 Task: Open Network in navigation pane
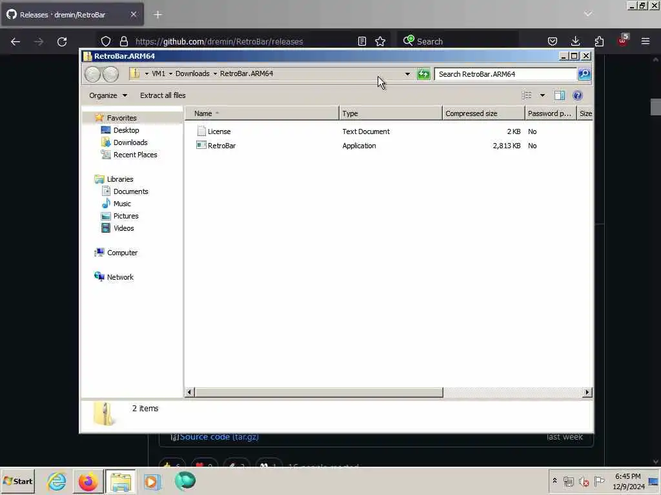tap(120, 277)
